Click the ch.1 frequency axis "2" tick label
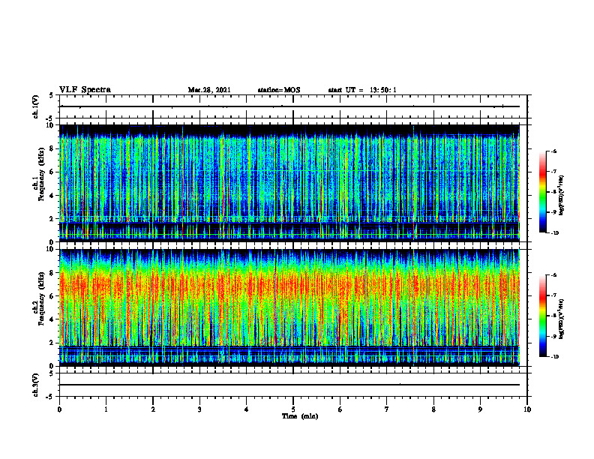This screenshot has height=459, width=594. 52,218
